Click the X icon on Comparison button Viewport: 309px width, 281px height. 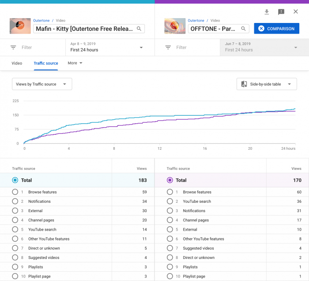[x=261, y=29]
